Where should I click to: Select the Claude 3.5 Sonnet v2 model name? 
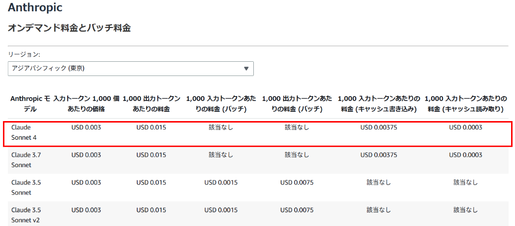pos(26,215)
